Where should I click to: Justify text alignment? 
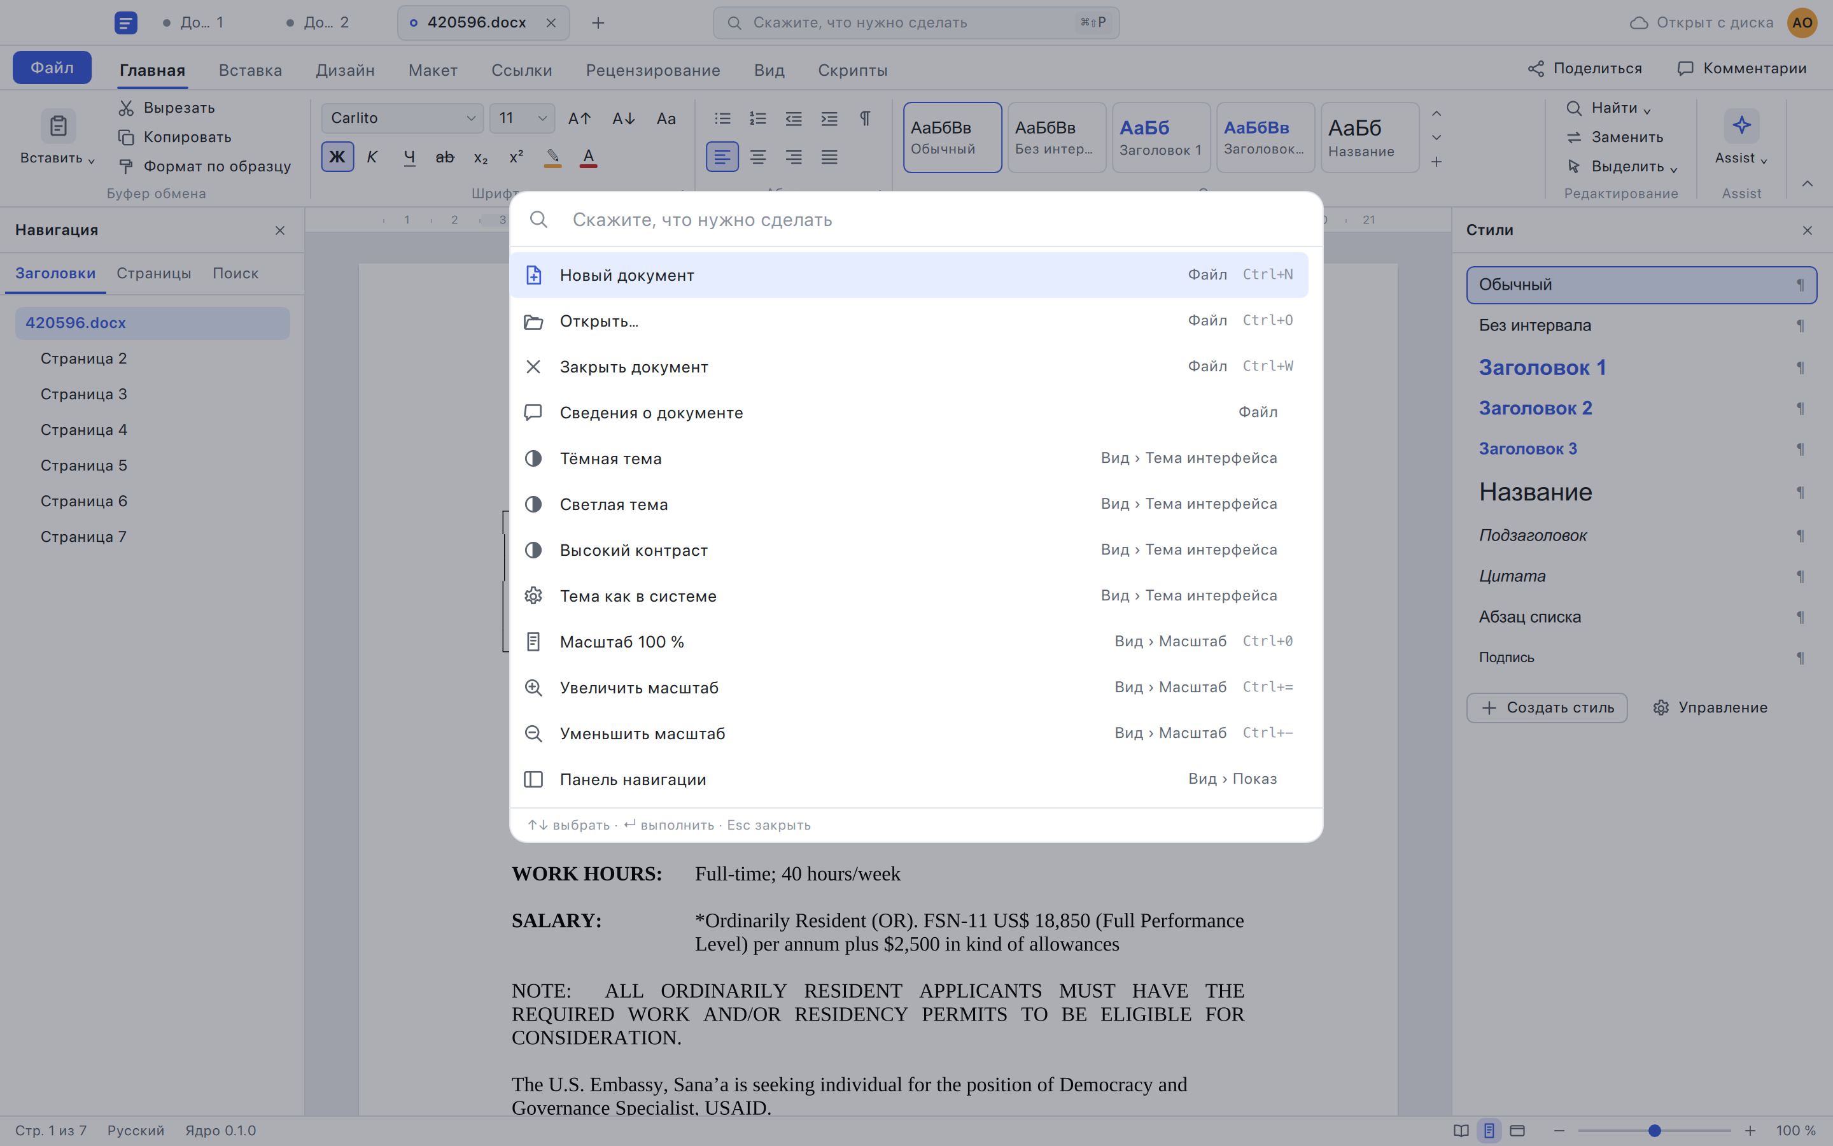point(829,157)
